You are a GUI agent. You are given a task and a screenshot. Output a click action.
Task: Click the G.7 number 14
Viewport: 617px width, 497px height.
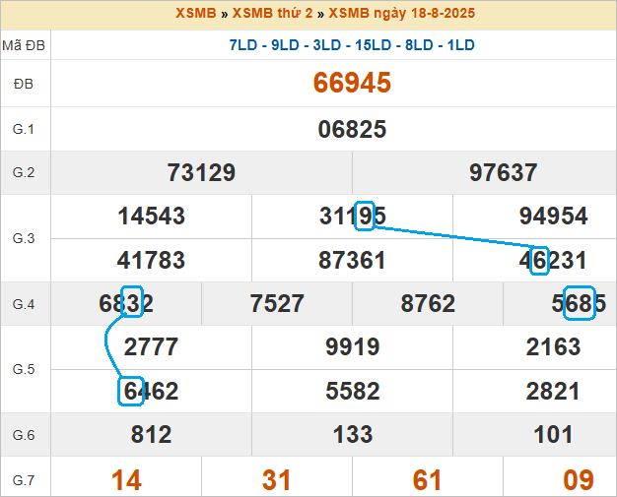[126, 479]
